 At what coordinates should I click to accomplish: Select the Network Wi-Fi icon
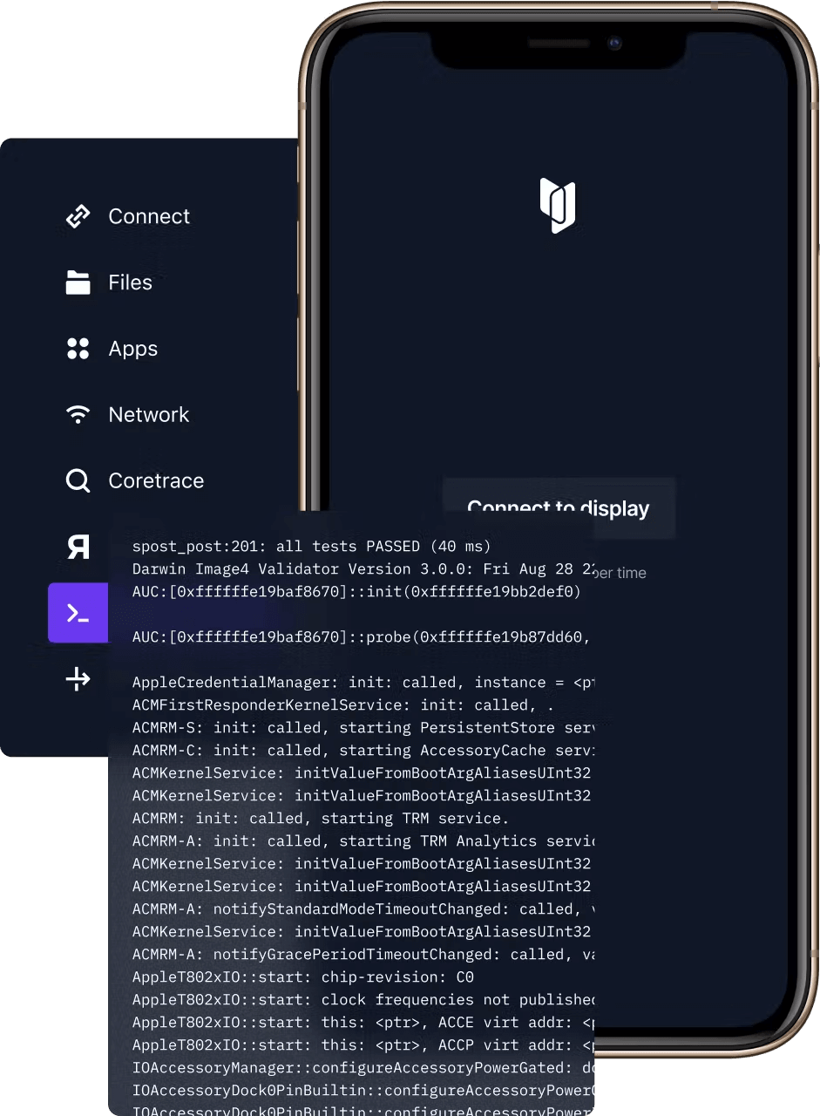(x=78, y=414)
